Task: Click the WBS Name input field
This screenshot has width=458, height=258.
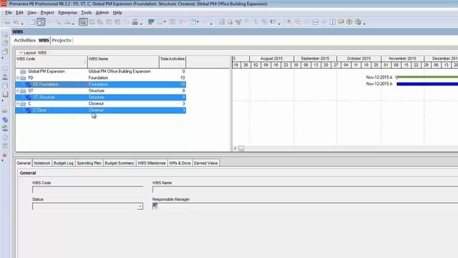Action: [x=305, y=190]
